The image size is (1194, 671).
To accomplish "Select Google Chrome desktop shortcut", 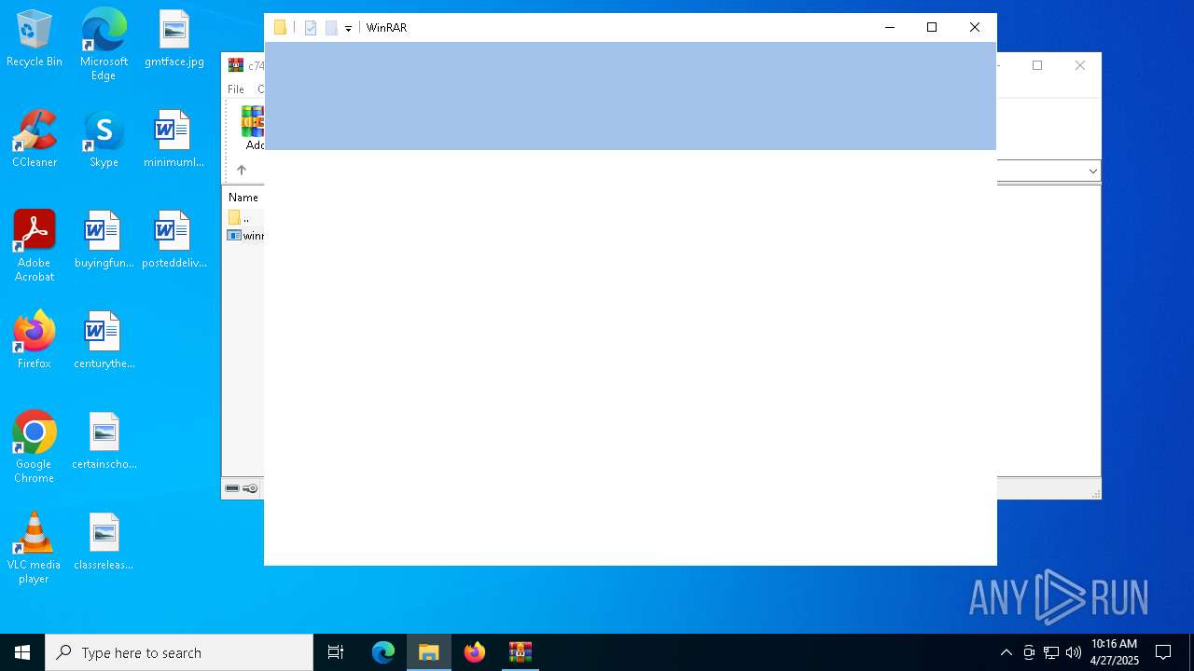I will click(x=35, y=447).
